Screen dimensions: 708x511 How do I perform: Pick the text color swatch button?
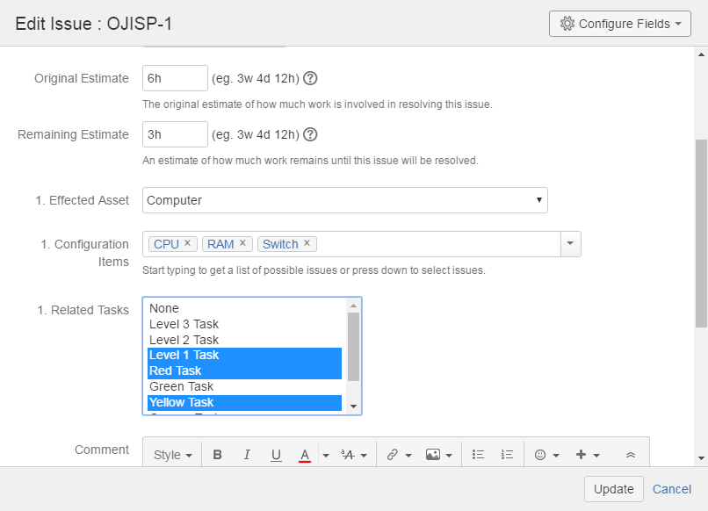tap(304, 455)
